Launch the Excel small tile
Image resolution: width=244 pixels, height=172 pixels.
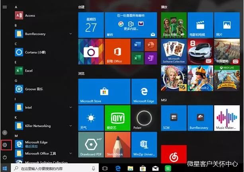(x=137, y=59)
